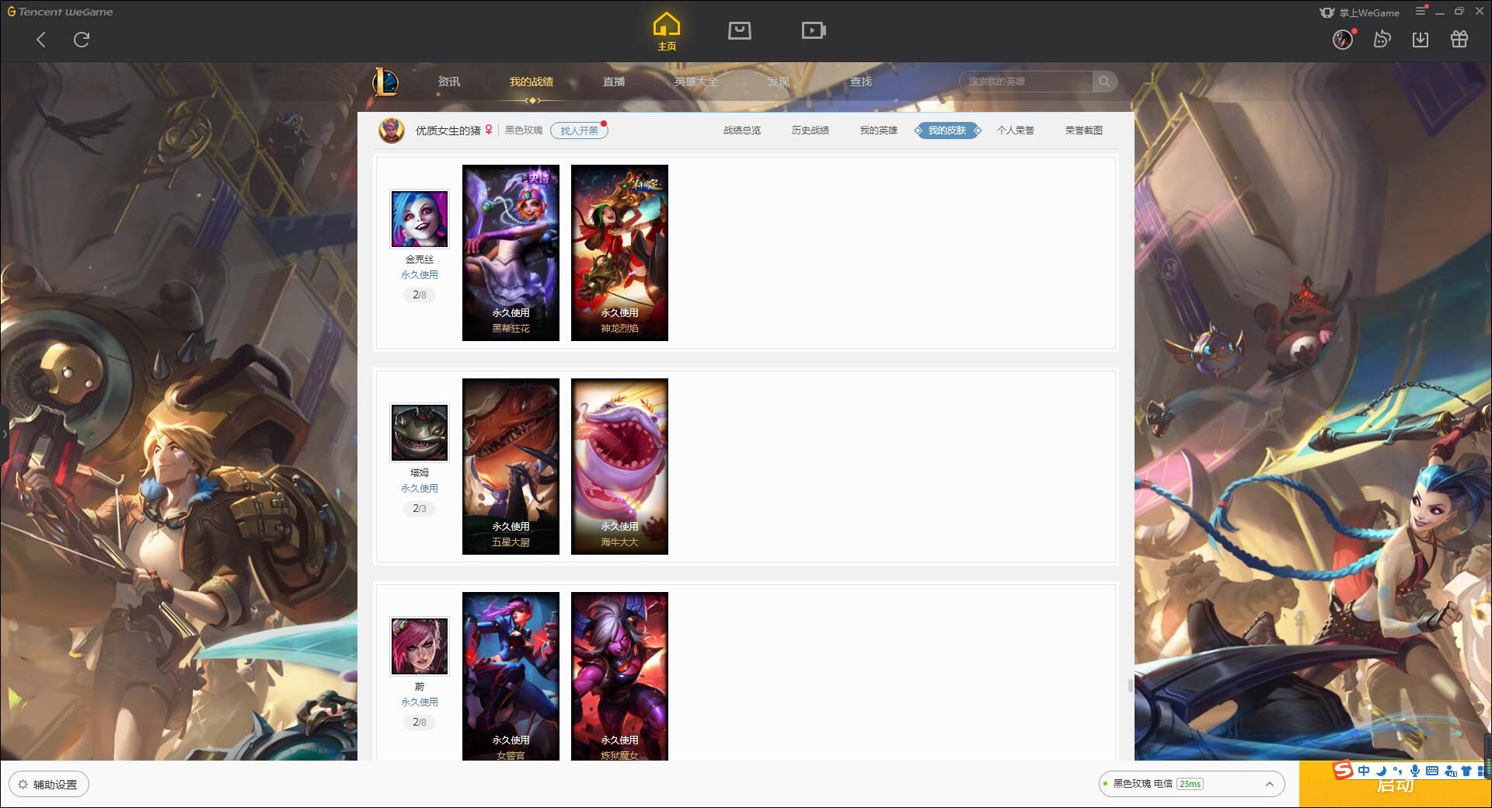Screen dimensions: 1492x808
Task: Toggle the 中 Chinese input mode
Action: pos(1364,771)
